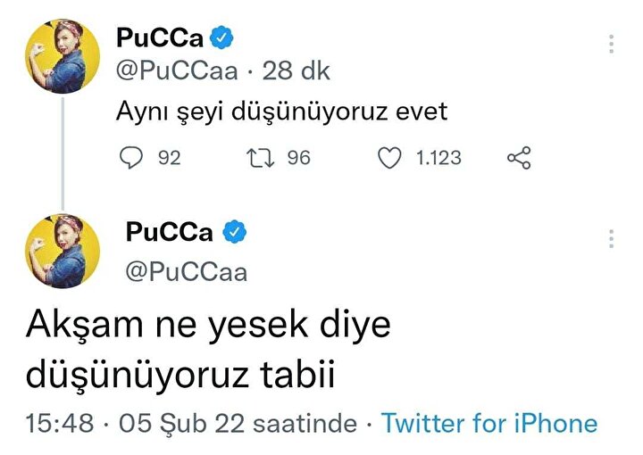This screenshot has width=643, height=455.
Task: Like the first tweet with heart icon
Action: pyautogui.click(x=389, y=158)
